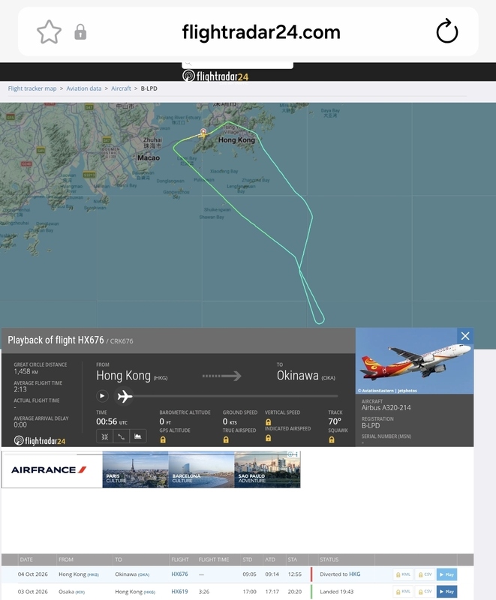Screen dimensions: 496x600
Task: Click the locked indicated airspeed padlock
Action: click(x=269, y=438)
